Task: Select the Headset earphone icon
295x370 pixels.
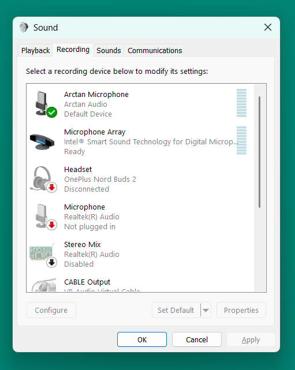Action: (44, 180)
